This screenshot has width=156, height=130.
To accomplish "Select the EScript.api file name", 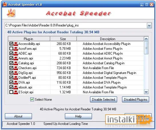I will [x=26, y=92].
